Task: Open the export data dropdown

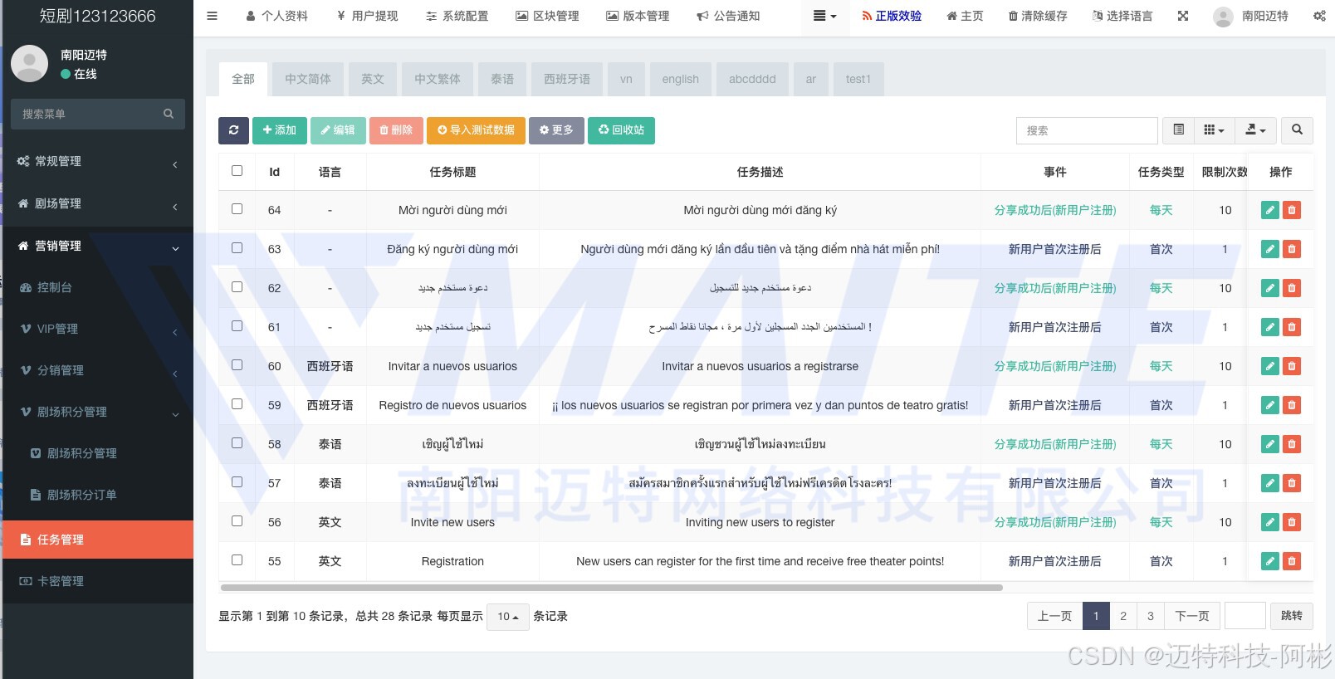Action: coord(1255,130)
